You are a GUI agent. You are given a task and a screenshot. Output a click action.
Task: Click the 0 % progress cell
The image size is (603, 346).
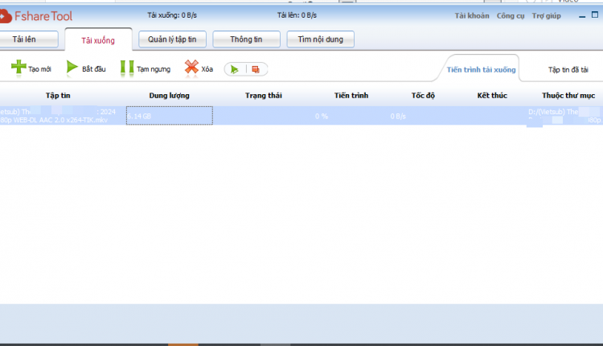coord(322,116)
